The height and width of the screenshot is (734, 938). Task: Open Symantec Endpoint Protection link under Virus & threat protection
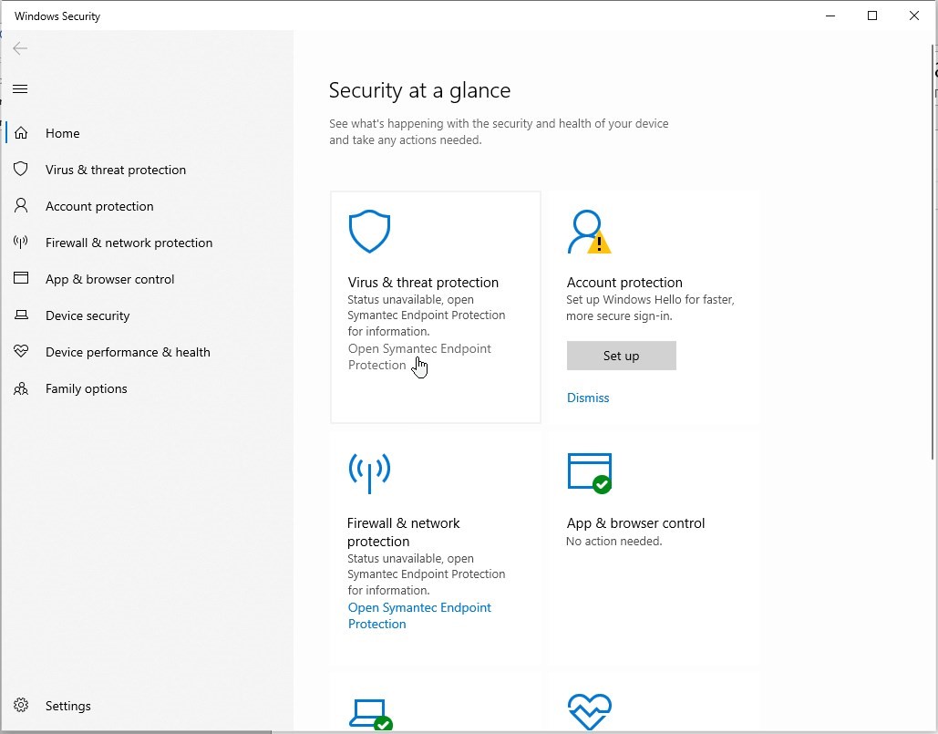tap(419, 357)
